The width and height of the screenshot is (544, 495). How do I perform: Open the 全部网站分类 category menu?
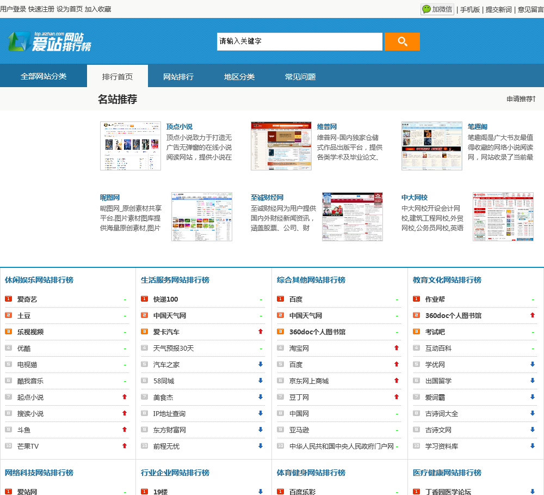(x=44, y=76)
